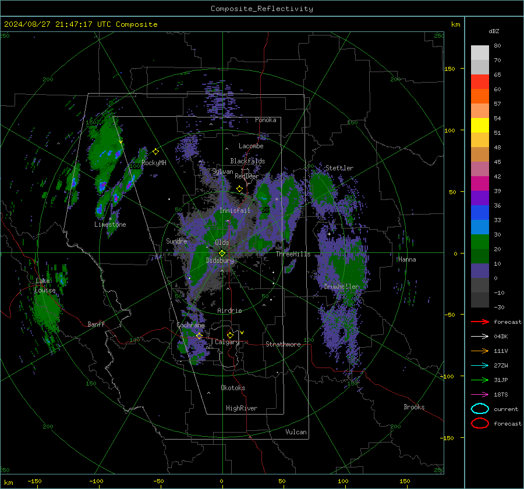Click the bright green 30 dBZ swatch

(480, 241)
